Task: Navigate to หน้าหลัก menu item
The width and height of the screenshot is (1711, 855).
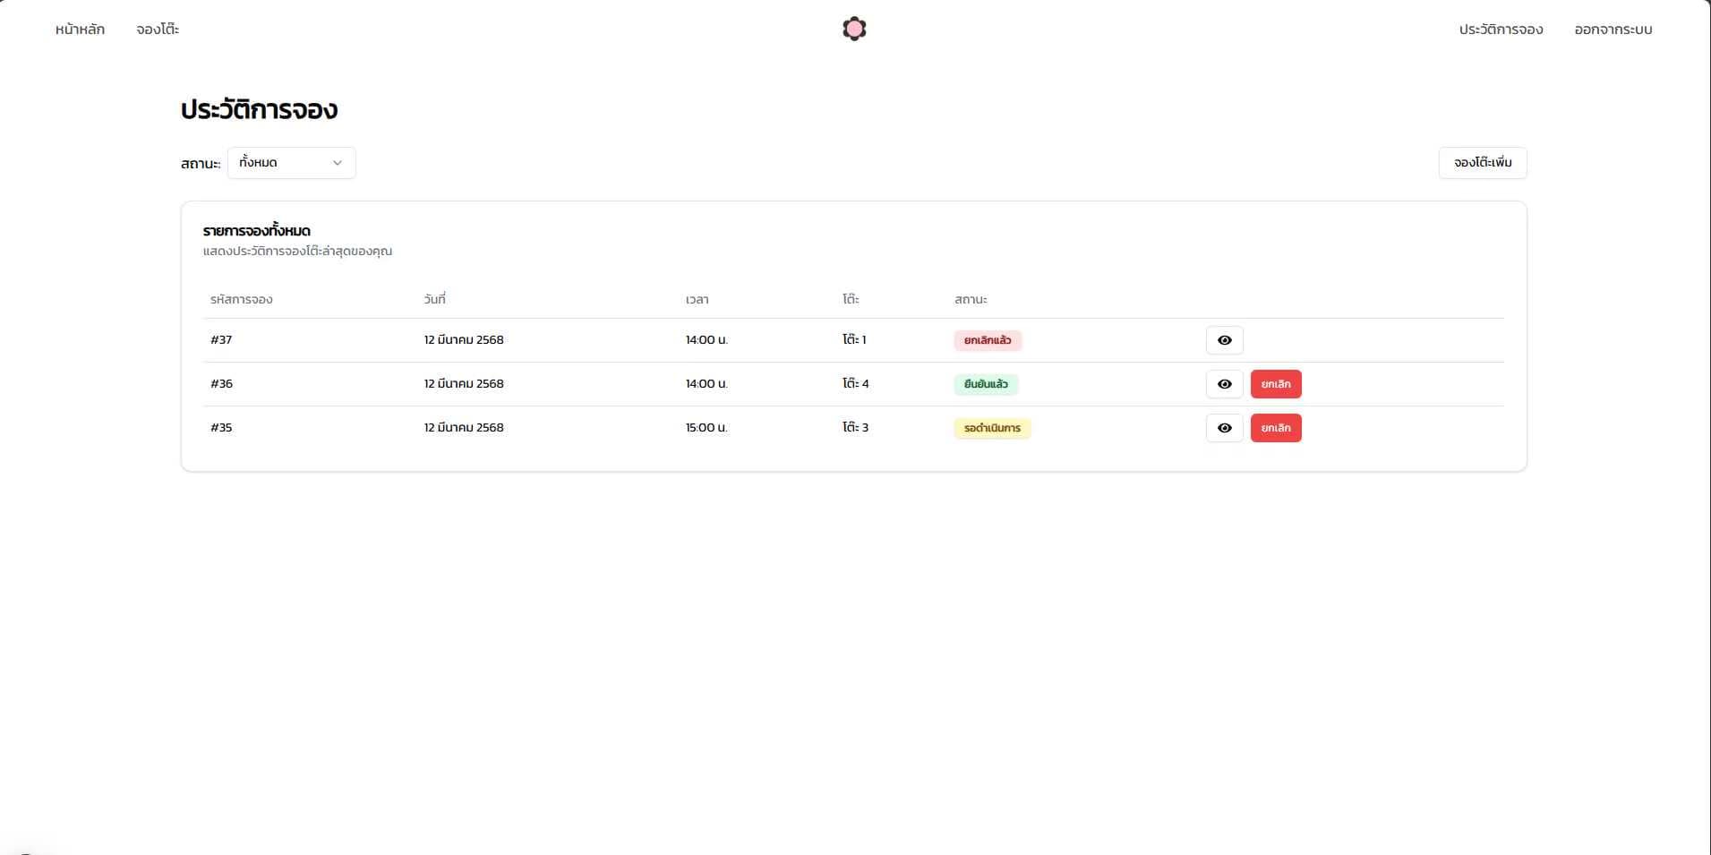Action: [79, 29]
